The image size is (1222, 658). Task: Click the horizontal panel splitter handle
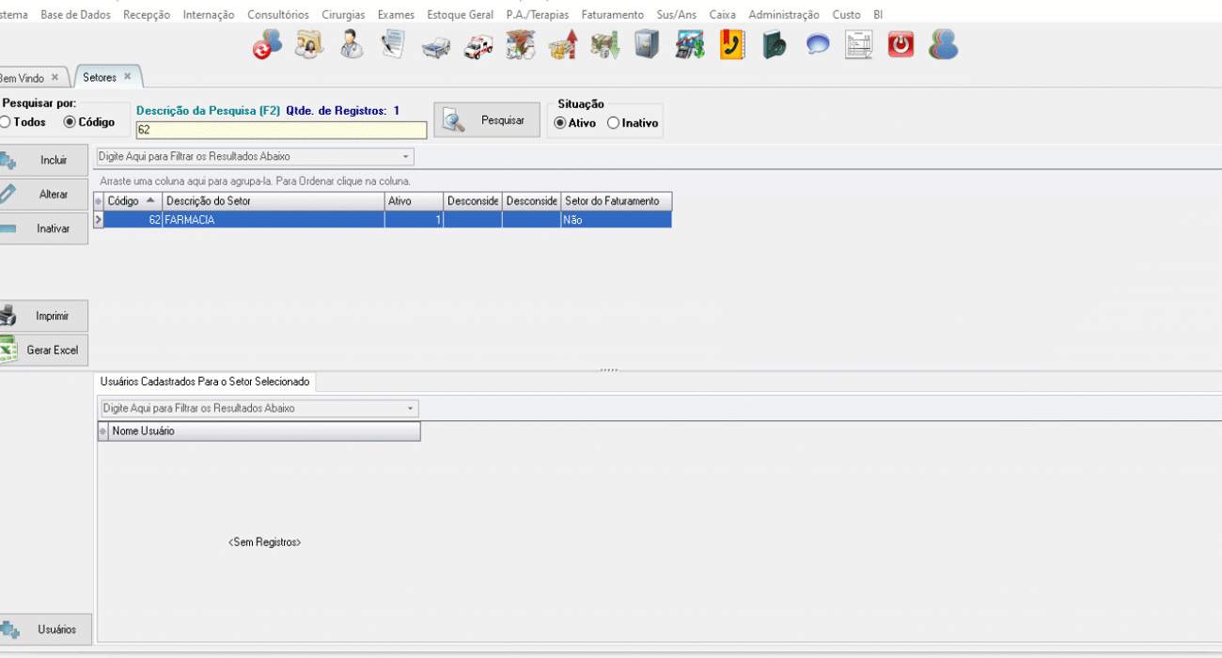(x=609, y=370)
